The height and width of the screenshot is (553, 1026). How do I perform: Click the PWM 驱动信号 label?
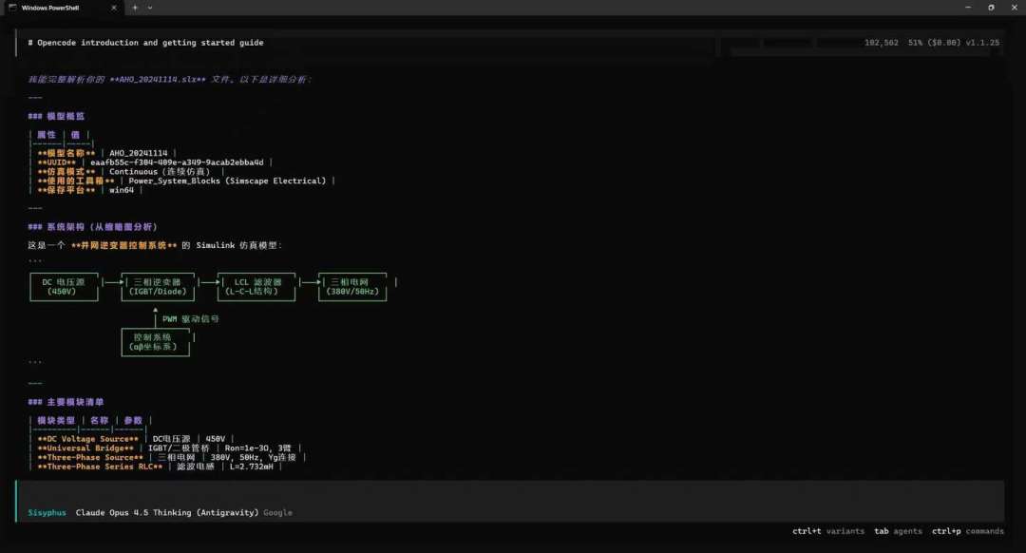tap(190, 318)
